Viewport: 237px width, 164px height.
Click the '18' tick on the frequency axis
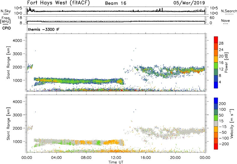pos(20,18)
